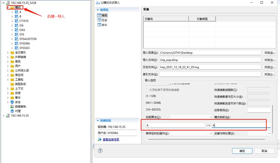Focus the 导入目录 path field
280x163 pixels.
210,53
